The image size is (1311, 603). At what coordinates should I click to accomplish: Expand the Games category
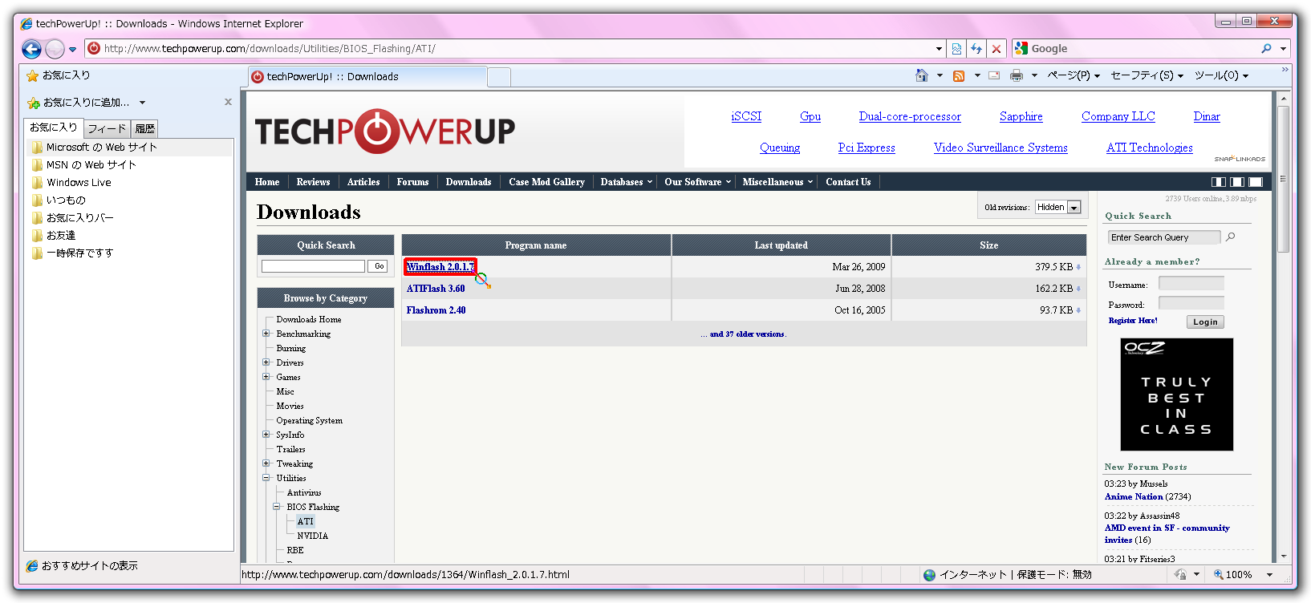[266, 377]
